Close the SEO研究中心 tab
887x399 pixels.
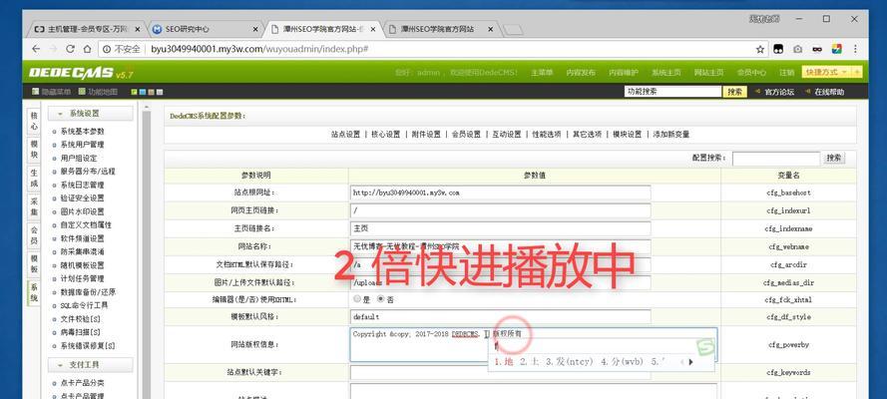coord(255,29)
